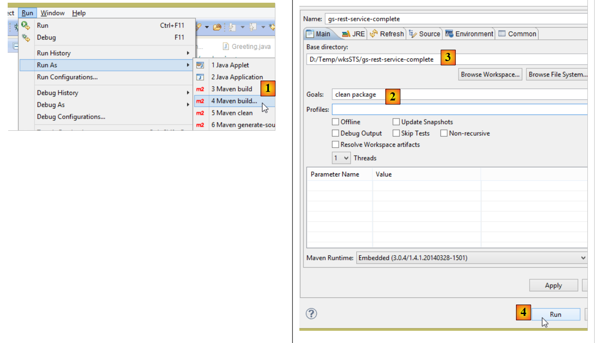Click the m2 icon beside Maven clean
The width and height of the screenshot is (596, 343).
coord(200,113)
